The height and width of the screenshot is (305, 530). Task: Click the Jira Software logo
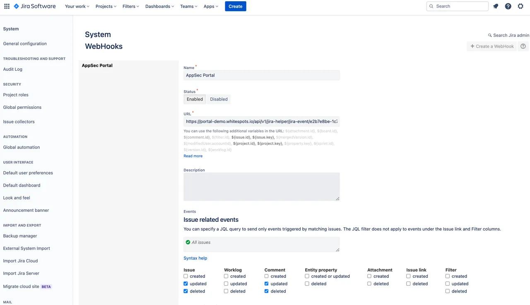coord(35,6)
